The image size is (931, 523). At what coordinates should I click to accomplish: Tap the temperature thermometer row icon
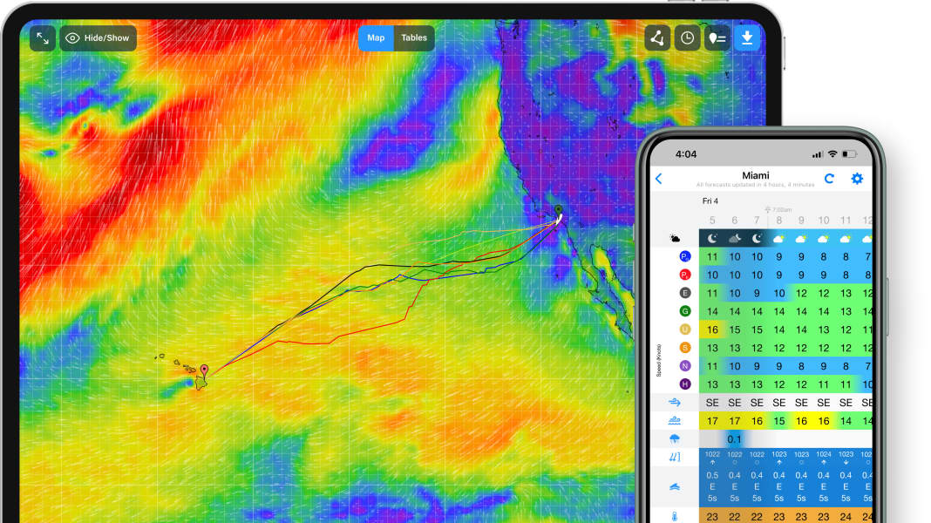point(675,517)
